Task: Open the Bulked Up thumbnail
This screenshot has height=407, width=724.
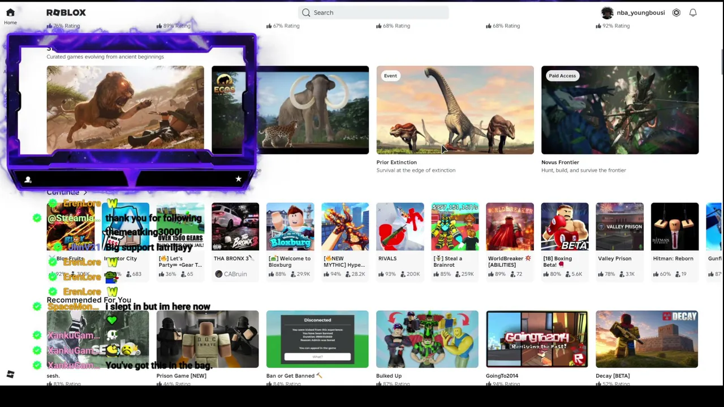Action: [x=427, y=339]
